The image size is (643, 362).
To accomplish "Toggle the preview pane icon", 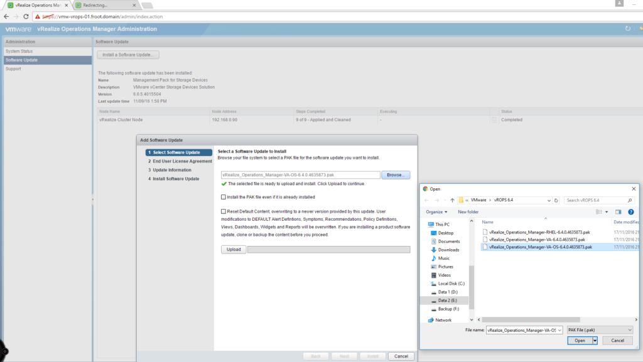I will pyautogui.click(x=618, y=212).
